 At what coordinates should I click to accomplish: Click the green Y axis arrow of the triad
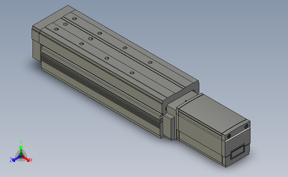coord(21,151)
